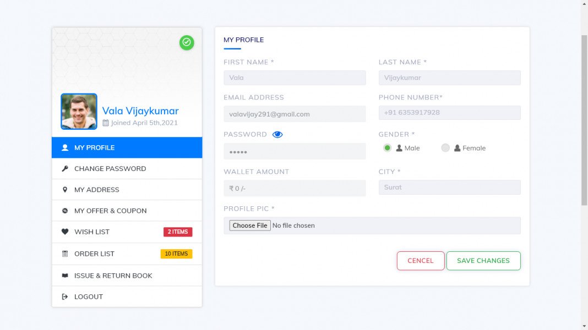Open the My Profile menu item
The height and width of the screenshot is (330, 588).
pyautogui.click(x=127, y=147)
